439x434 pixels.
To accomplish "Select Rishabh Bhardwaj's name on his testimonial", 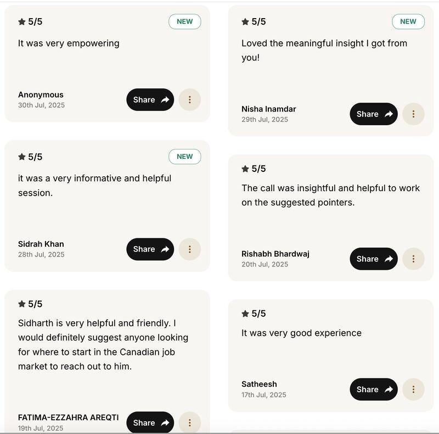I will click(x=277, y=253).
